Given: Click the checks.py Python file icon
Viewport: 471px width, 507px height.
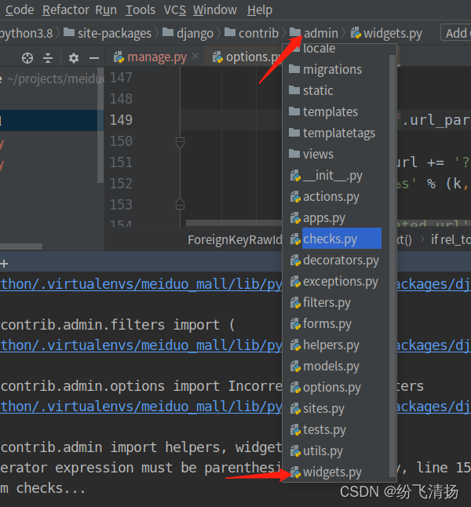Looking at the screenshot, I should (295, 239).
